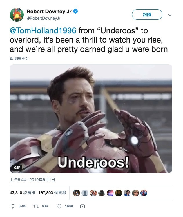Expand the tweet options chevron
Viewport: 183px width, 217px height.
click(x=170, y=15)
